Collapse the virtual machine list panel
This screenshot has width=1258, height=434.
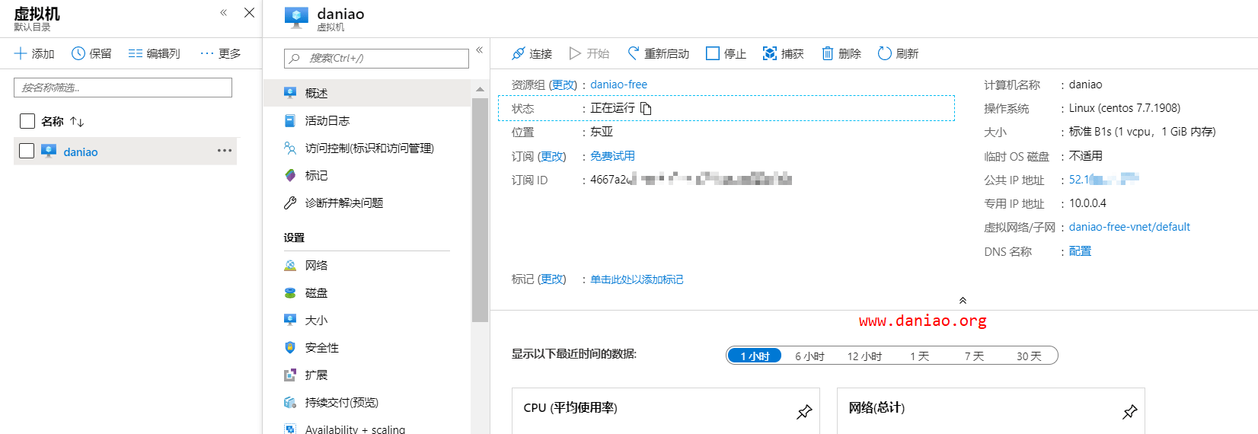tap(224, 13)
